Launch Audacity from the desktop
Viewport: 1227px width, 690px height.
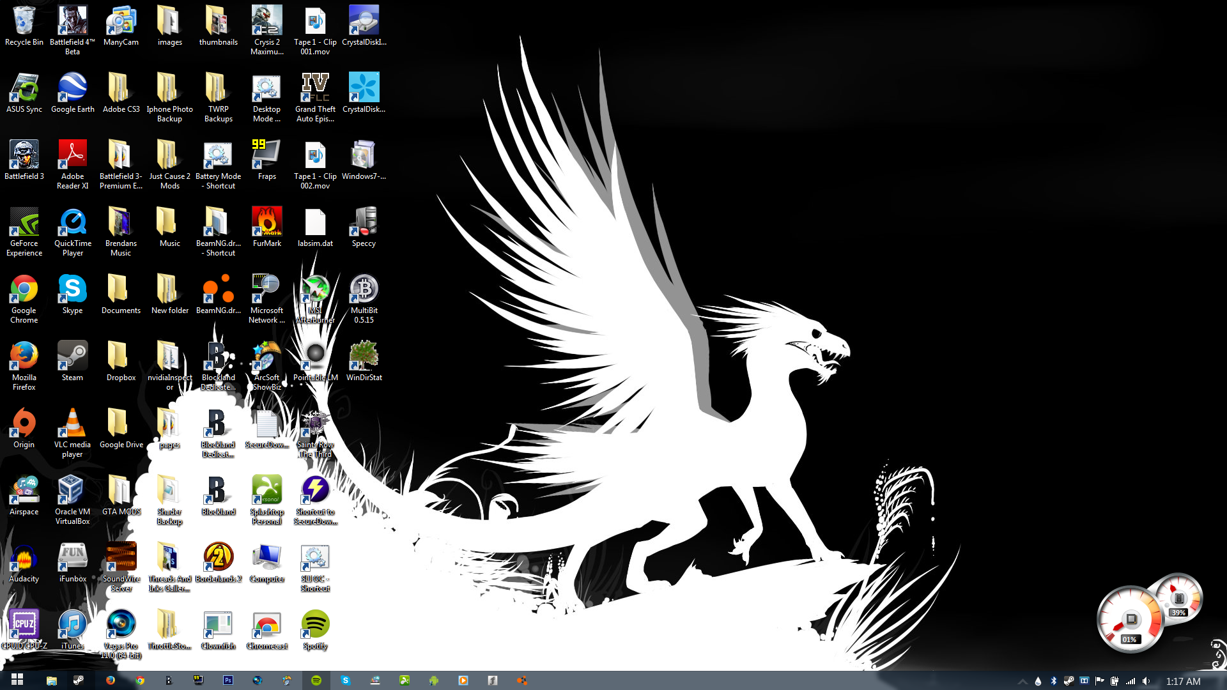pos(24,558)
